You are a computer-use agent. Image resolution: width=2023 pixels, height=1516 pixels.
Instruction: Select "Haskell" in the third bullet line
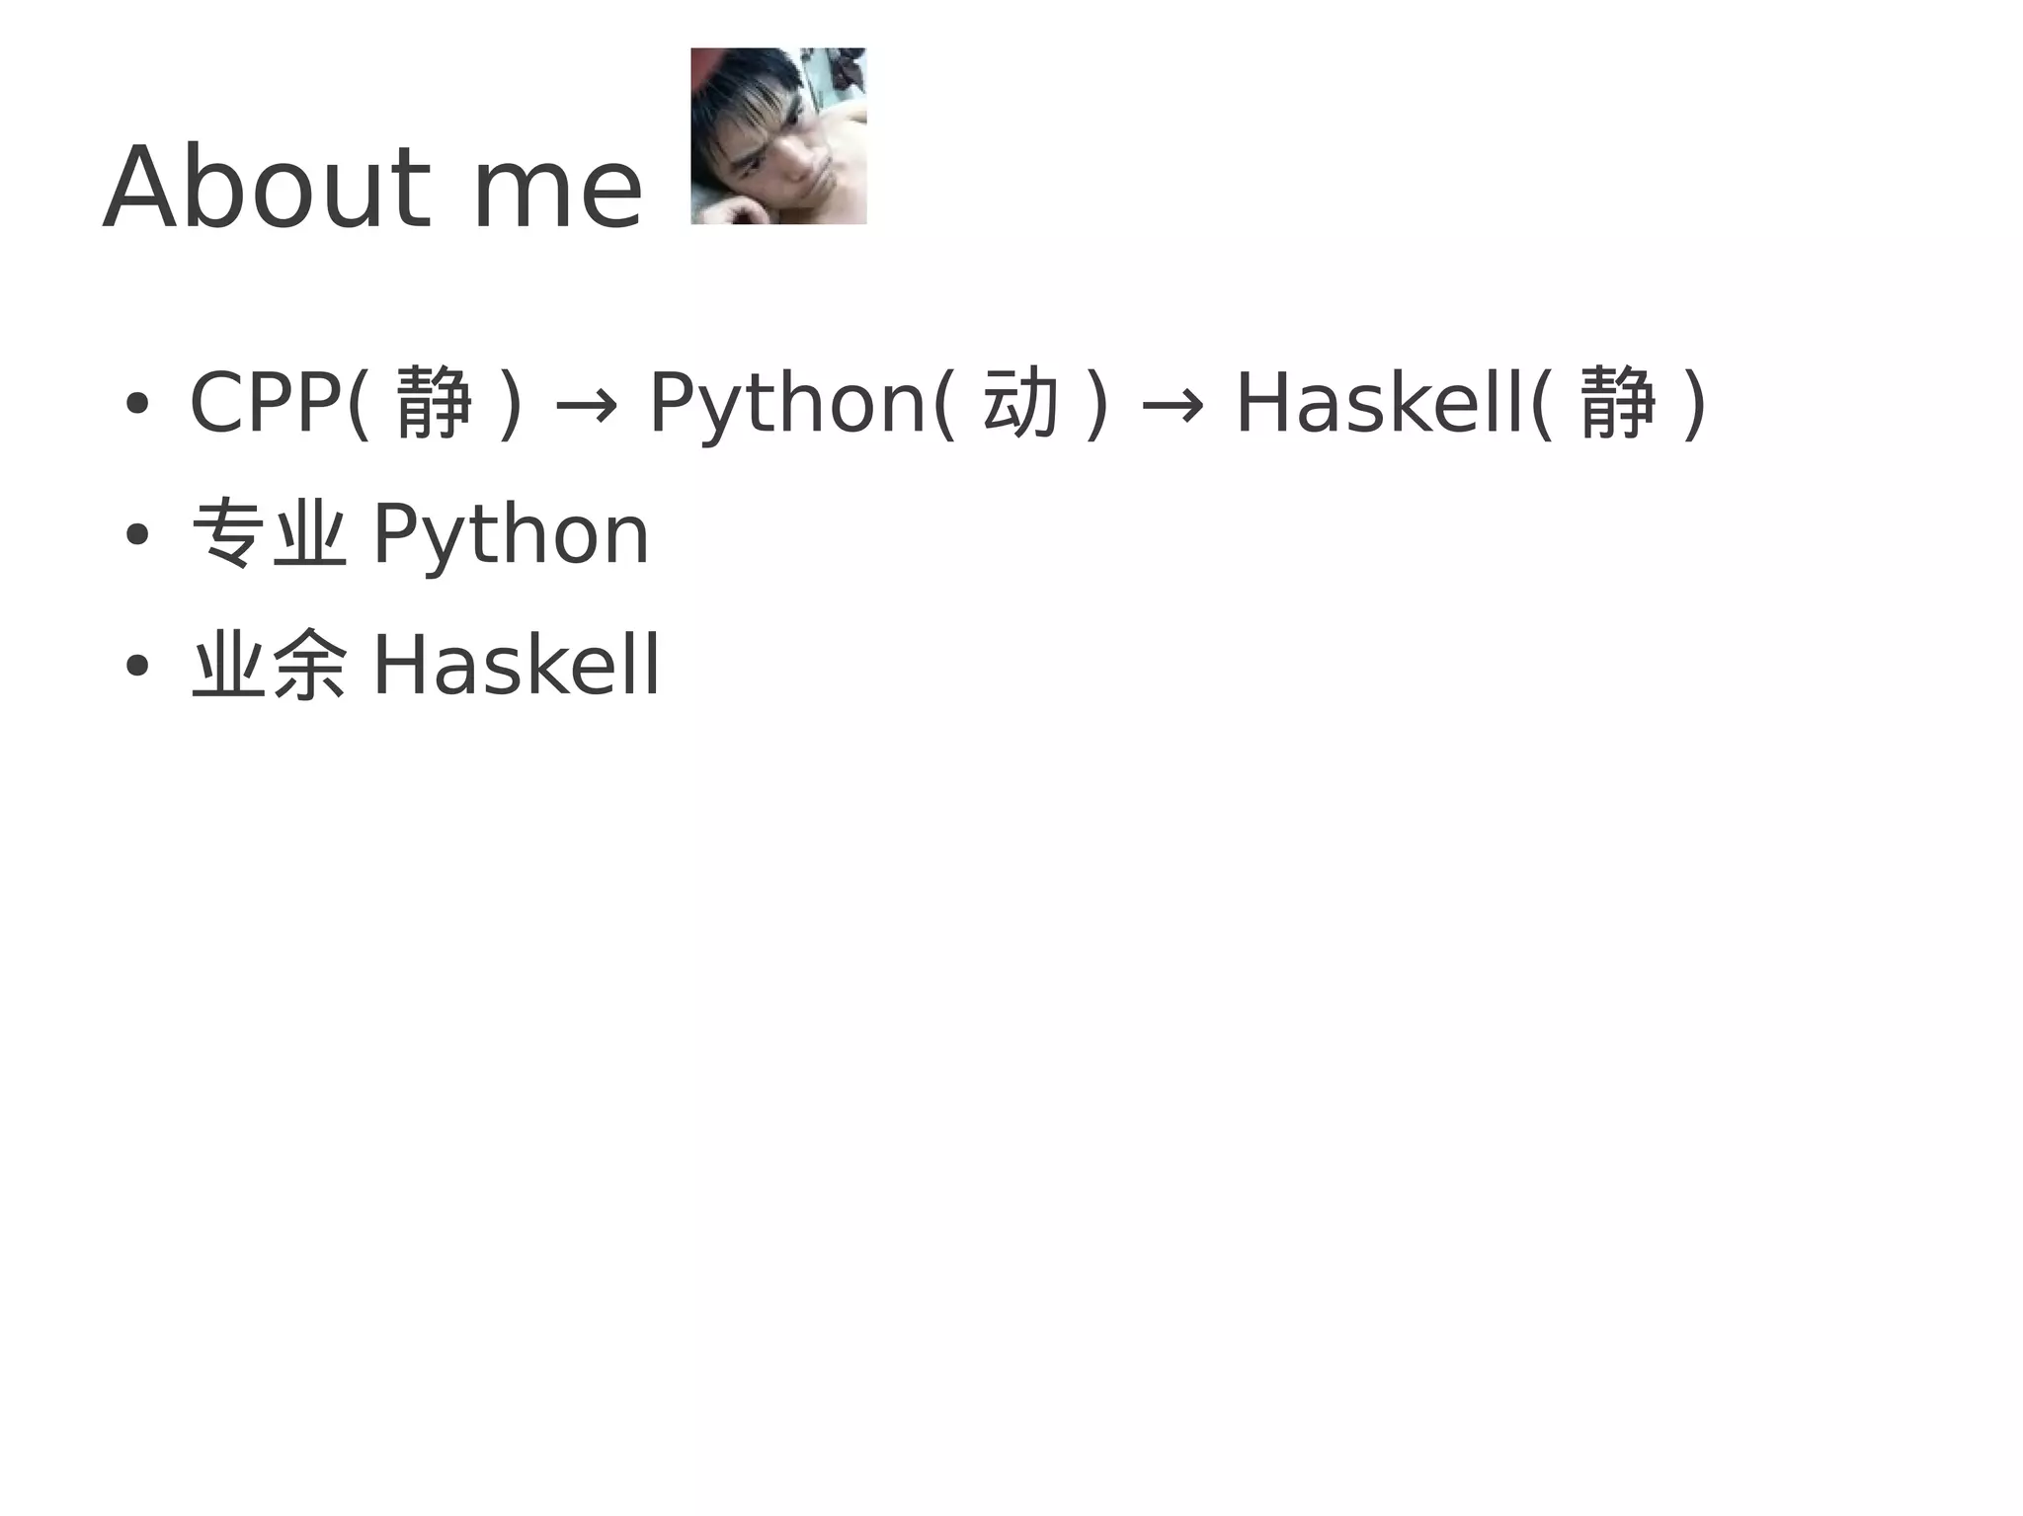(516, 665)
